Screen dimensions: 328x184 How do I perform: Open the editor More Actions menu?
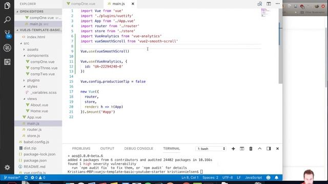[278, 4]
